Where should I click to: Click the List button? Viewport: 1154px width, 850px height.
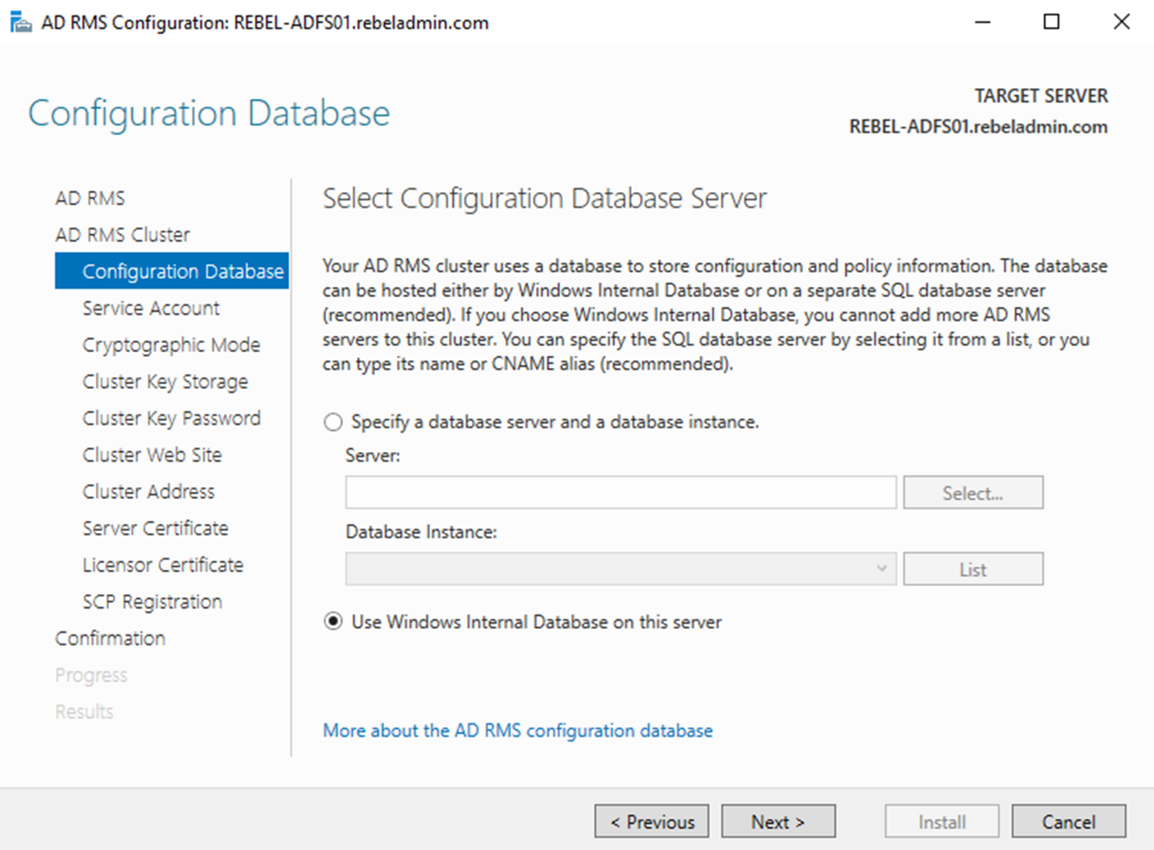(973, 569)
